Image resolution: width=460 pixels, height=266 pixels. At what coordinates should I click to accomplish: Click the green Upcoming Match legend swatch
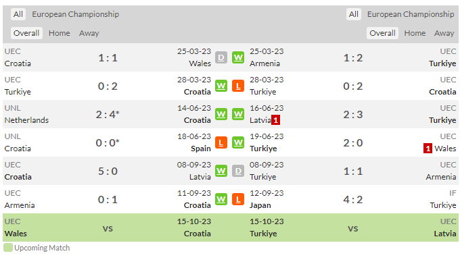click(x=8, y=248)
